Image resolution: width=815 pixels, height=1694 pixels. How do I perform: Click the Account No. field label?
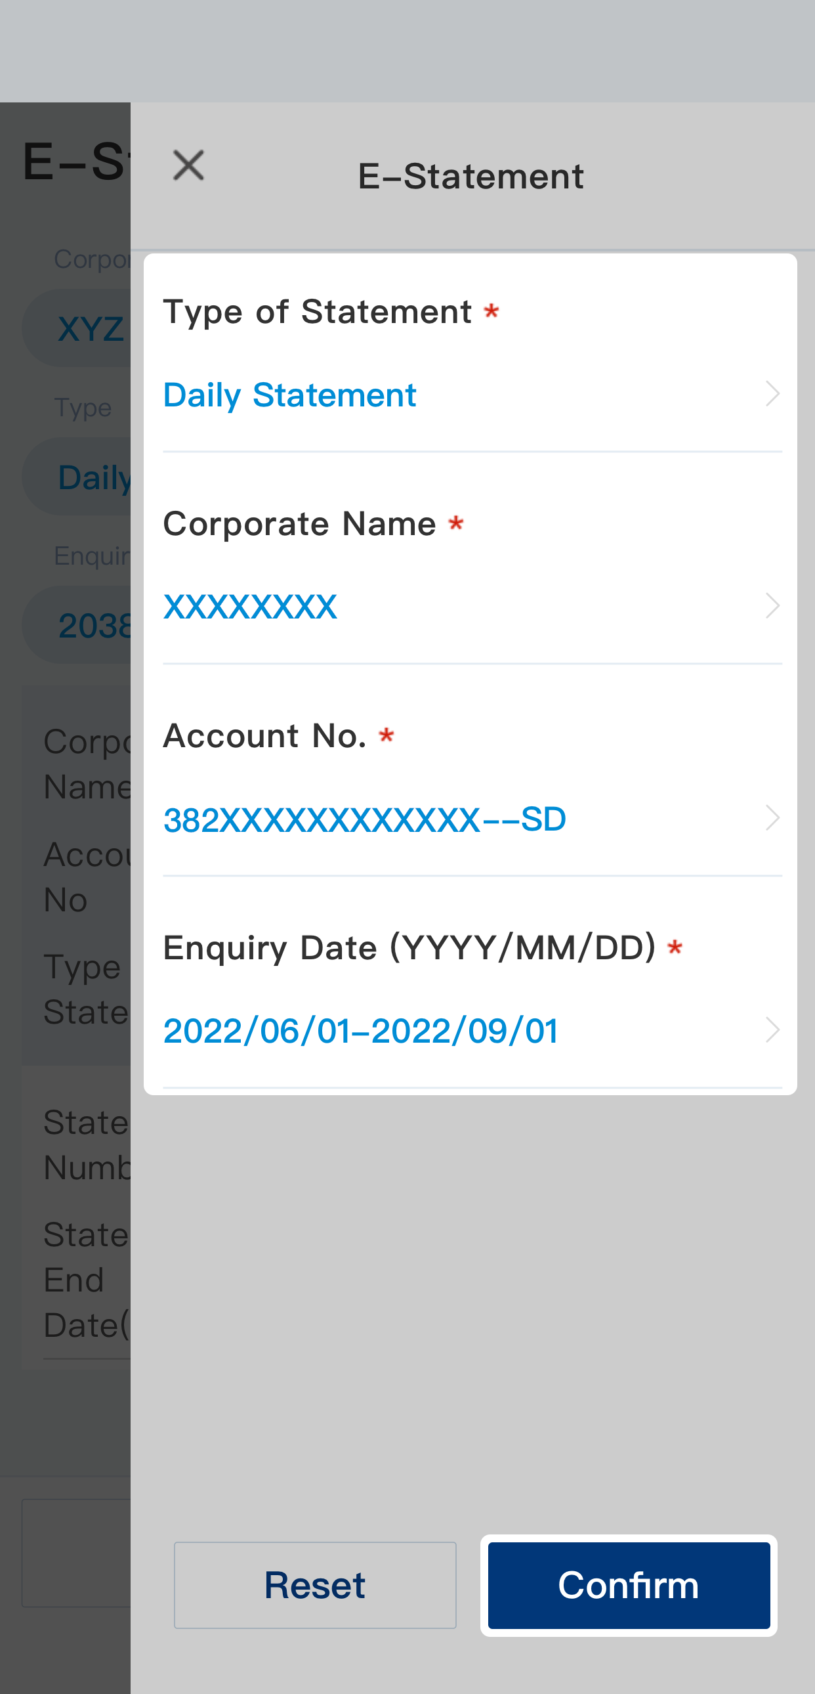pos(265,736)
